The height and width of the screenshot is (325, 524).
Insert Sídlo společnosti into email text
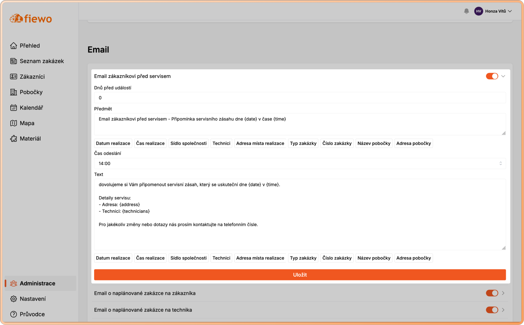tap(189, 258)
